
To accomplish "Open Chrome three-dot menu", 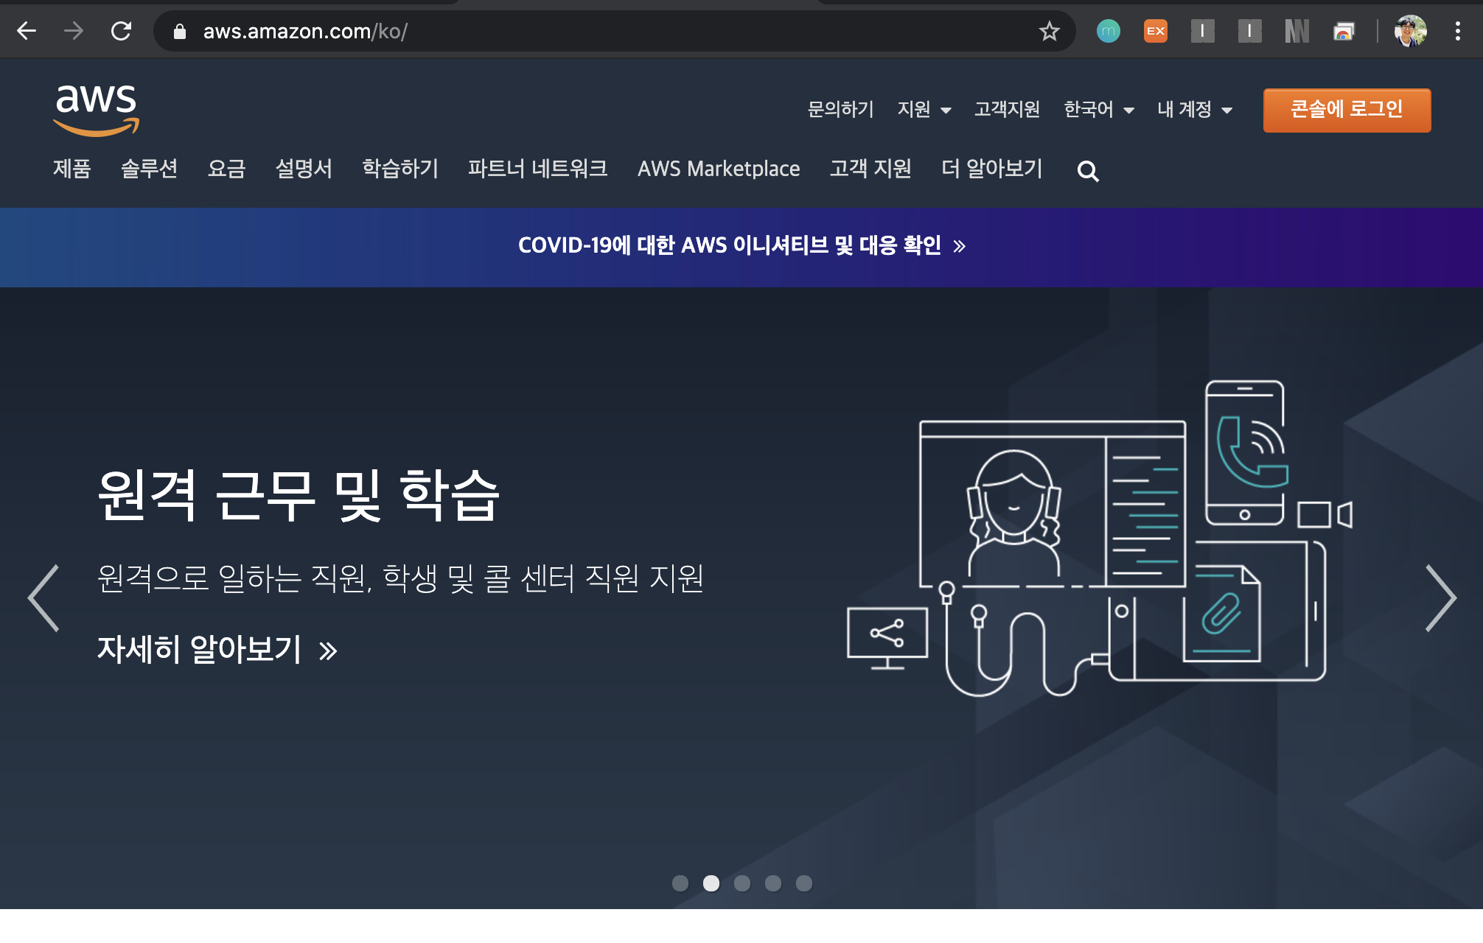I will pos(1457,31).
